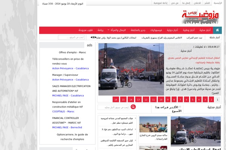Expand the الجمال والمرأة dropdown arrow
This screenshot has height=150, width=226.
pos(108,30)
